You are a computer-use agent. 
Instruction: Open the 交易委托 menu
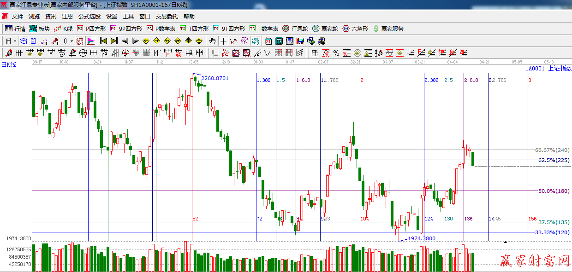pyautogui.click(x=167, y=16)
